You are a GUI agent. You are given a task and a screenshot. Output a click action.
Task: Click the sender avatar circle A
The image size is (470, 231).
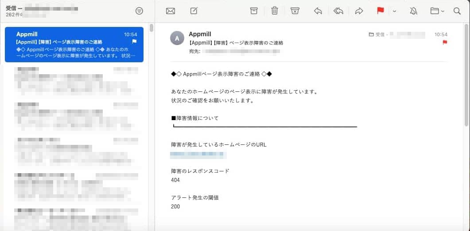pos(177,38)
